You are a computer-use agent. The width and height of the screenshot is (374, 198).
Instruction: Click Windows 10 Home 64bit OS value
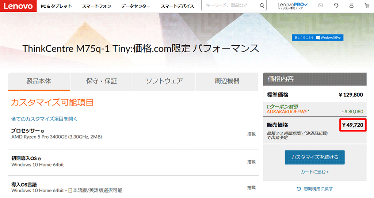click(x=38, y=165)
